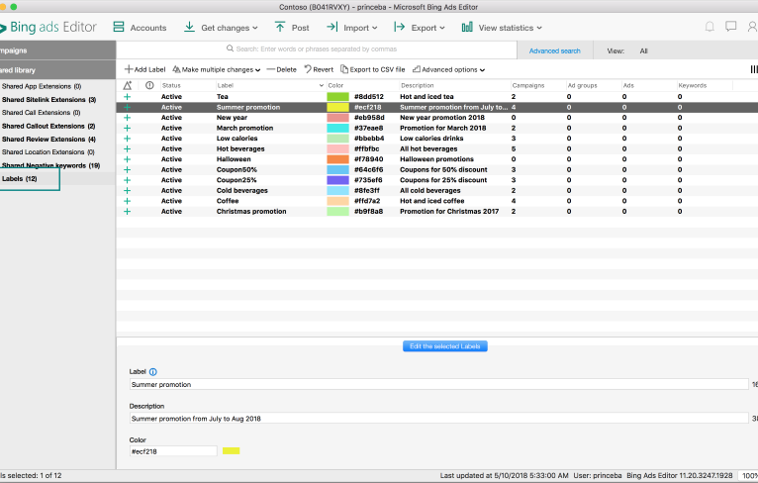Image resolution: width=758 pixels, height=483 pixels.
Task: Click the Add Label button
Action: 144,69
